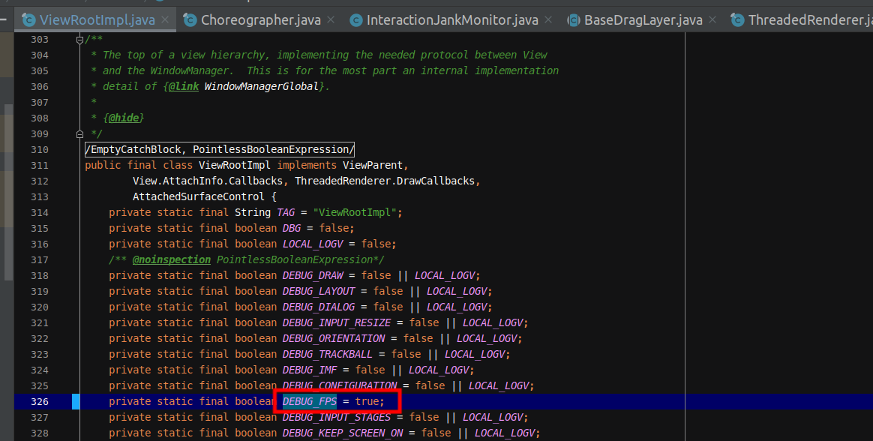The image size is (873, 441).
Task: Click the DEBUG_DRAW constant
Action: 313,276
